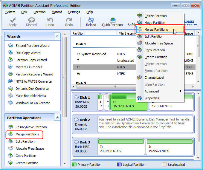
Task: Click Migrate OS to SSD icon
Action: [x=10, y=67]
